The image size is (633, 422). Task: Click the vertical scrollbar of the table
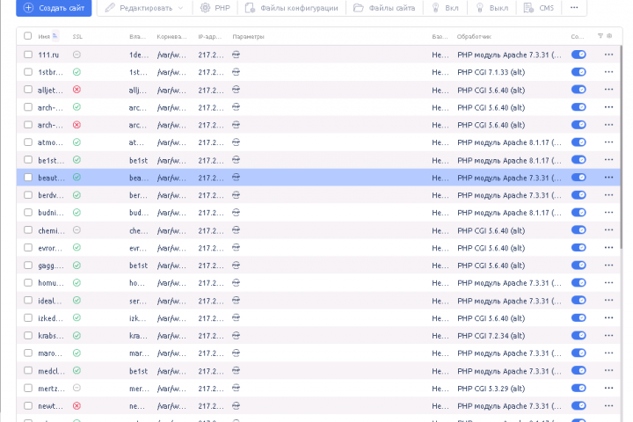pyautogui.click(x=622, y=148)
